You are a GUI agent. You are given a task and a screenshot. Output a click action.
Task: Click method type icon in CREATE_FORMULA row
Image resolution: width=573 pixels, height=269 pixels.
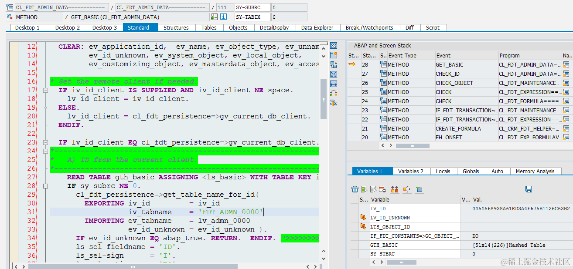click(383, 128)
